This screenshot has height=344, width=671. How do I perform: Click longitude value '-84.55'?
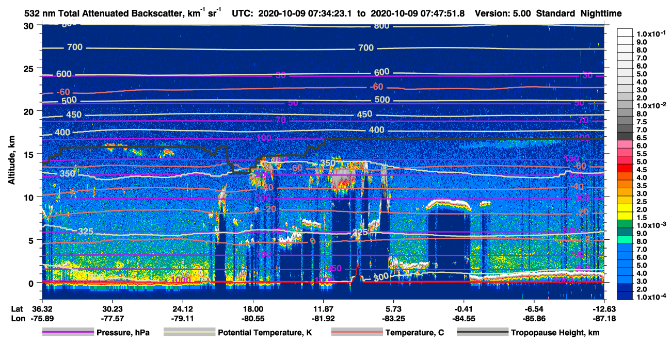click(x=464, y=318)
